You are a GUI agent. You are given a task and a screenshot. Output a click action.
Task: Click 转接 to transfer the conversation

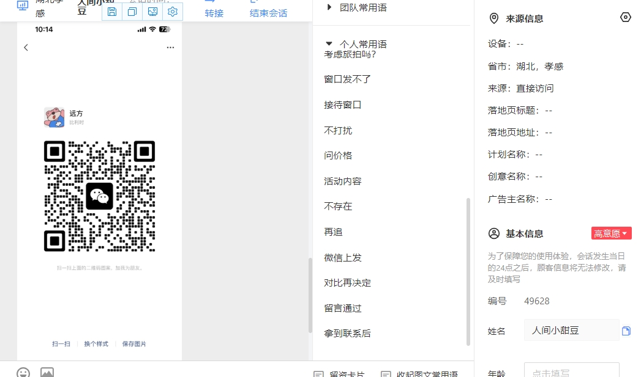214,13
